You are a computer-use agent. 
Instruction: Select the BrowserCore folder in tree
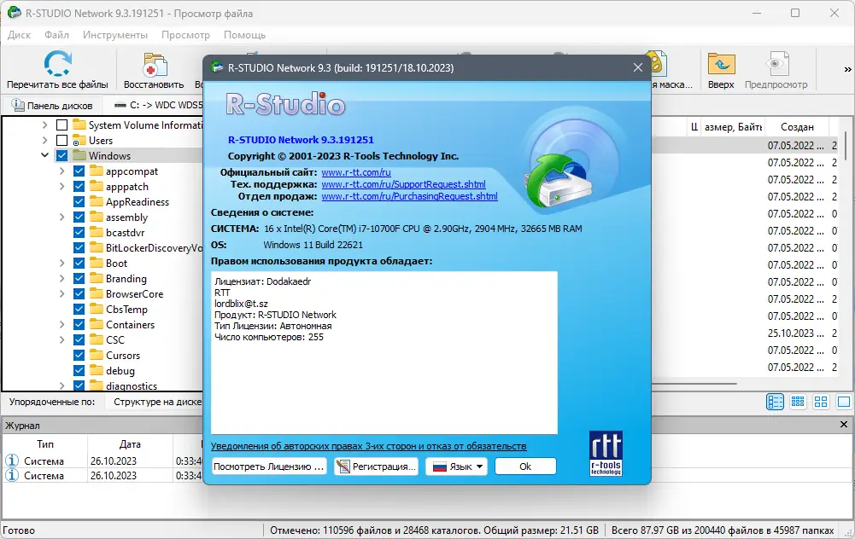134,294
